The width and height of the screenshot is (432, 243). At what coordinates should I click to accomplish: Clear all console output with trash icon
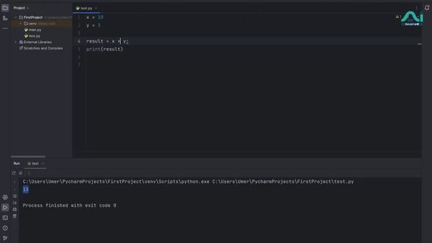click(x=15, y=216)
